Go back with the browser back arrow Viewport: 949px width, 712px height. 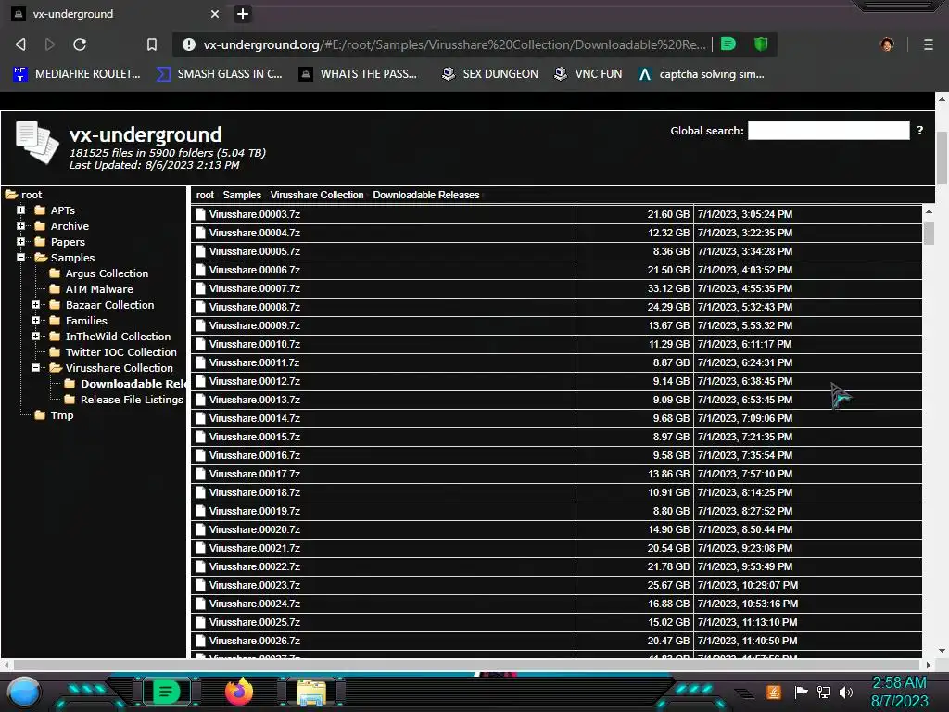[20, 44]
